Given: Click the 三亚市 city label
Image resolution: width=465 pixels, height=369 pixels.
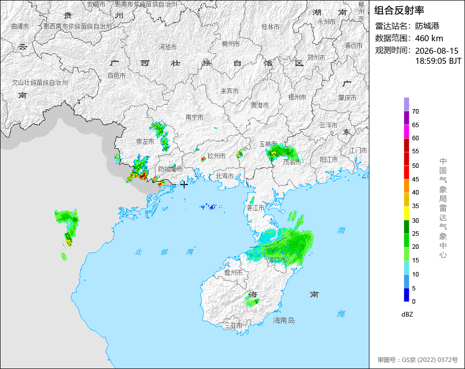Looking at the screenshot, I should click(x=234, y=325).
